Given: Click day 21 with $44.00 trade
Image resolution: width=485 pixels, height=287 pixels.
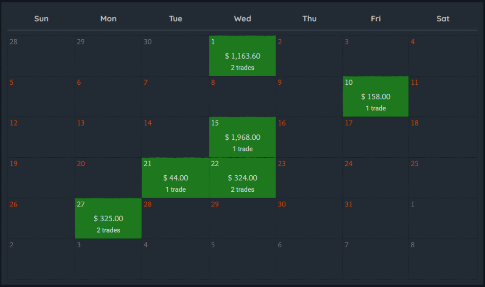Looking at the screenshot, I should pos(175,178).
